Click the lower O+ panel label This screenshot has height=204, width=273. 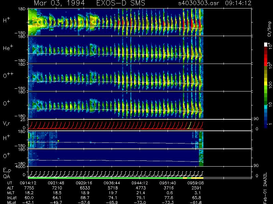coord(6,156)
